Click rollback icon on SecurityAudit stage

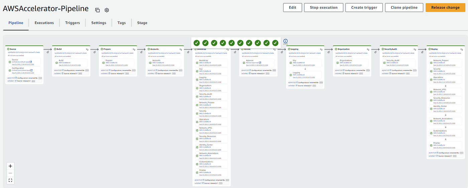pyautogui.click(x=415, y=49)
